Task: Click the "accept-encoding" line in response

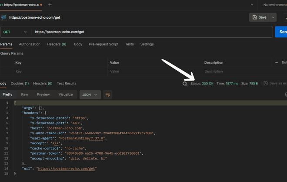Action: (68, 159)
